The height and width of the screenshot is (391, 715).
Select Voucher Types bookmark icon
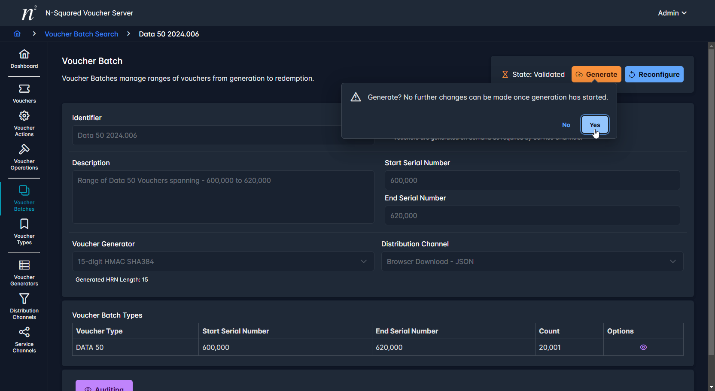[x=24, y=224]
